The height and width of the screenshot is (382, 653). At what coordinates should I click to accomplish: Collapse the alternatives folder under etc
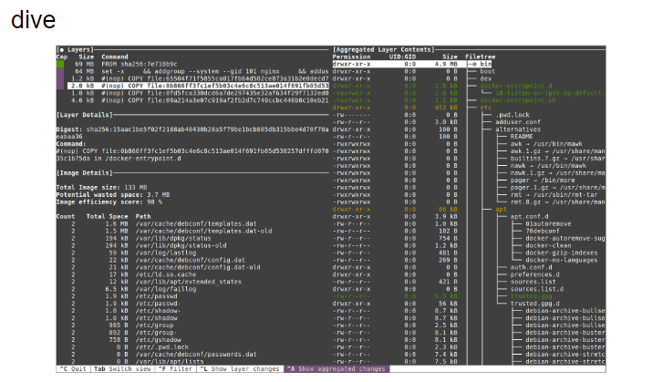[x=517, y=129]
